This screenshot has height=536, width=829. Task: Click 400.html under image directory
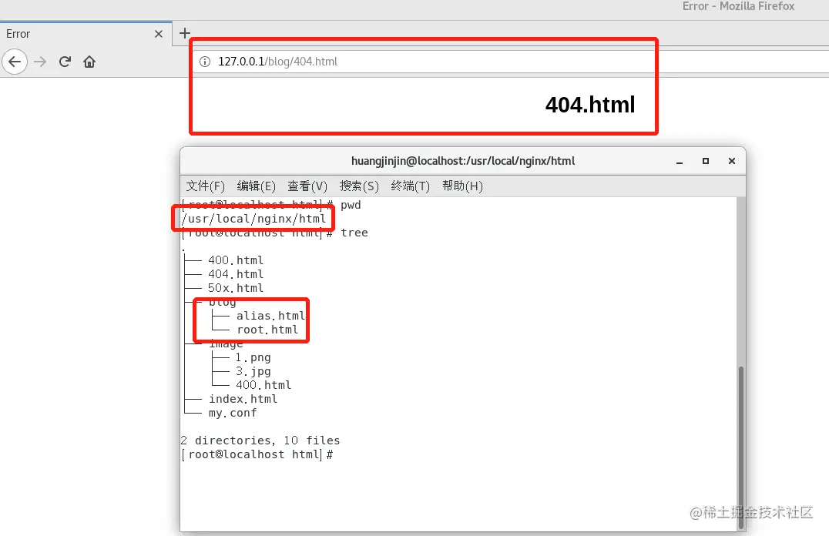coord(263,385)
